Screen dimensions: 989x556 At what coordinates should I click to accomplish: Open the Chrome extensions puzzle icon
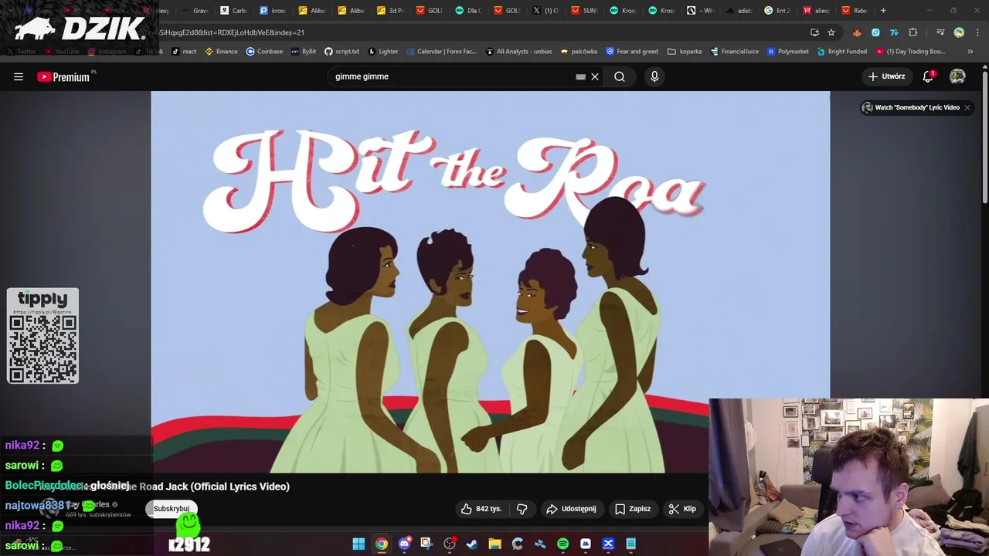point(913,32)
